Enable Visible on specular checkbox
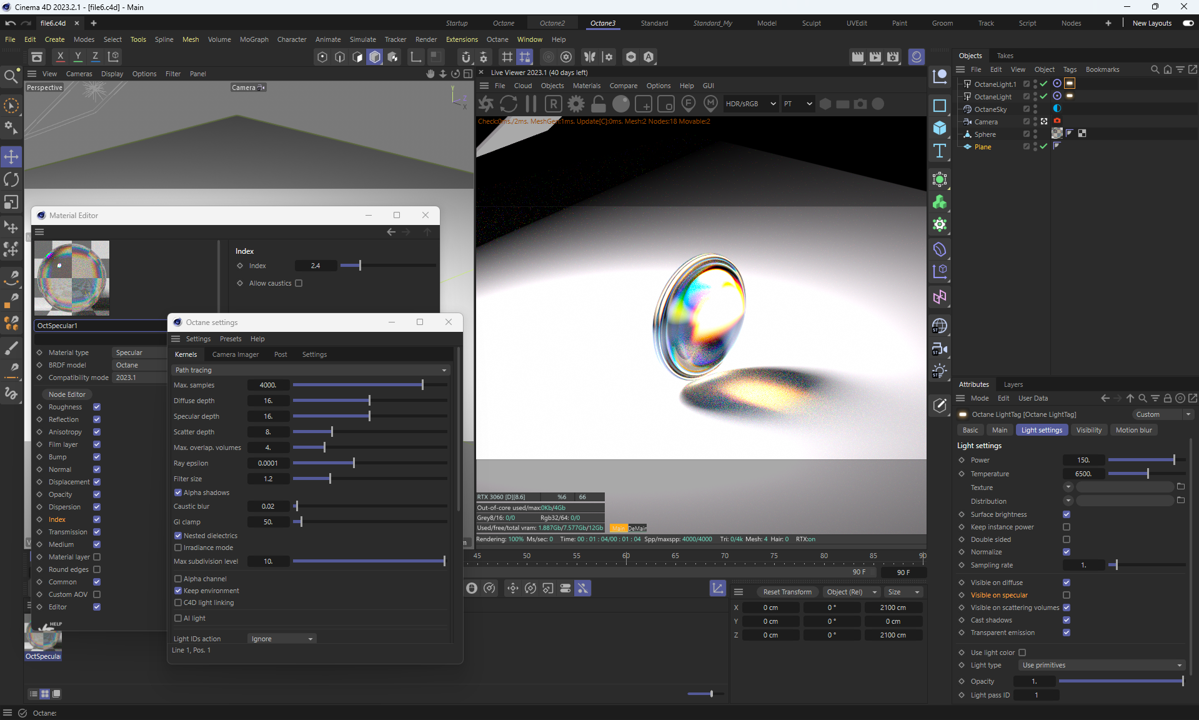The image size is (1199, 720). pyautogui.click(x=1067, y=595)
